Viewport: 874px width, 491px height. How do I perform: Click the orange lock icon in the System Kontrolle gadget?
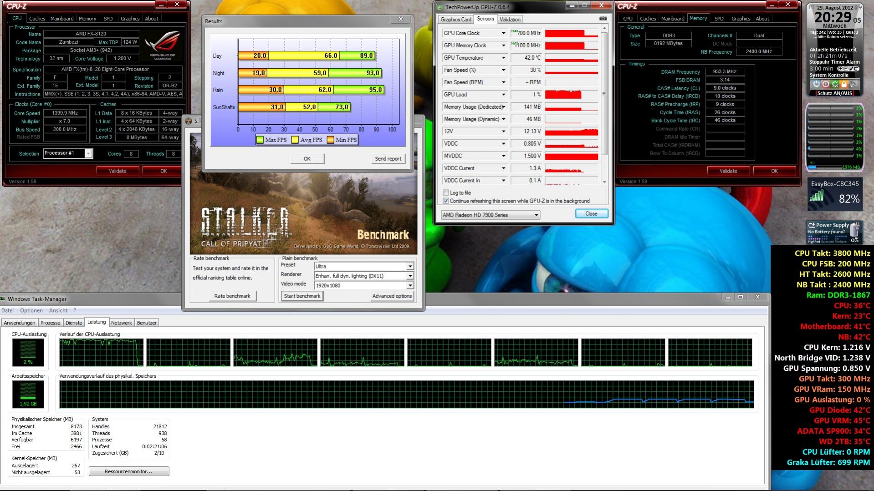844,84
